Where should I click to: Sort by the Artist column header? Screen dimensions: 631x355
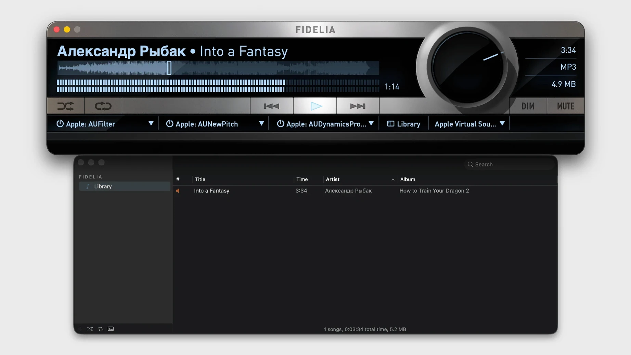pyautogui.click(x=333, y=179)
